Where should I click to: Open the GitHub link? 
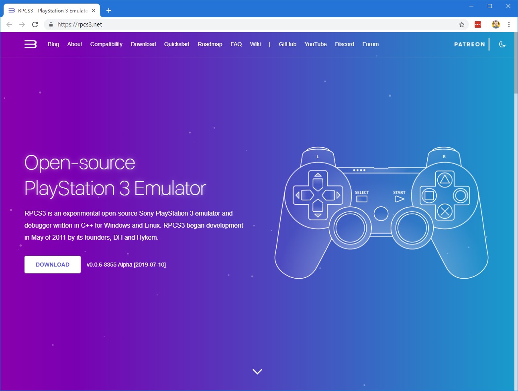(x=288, y=44)
